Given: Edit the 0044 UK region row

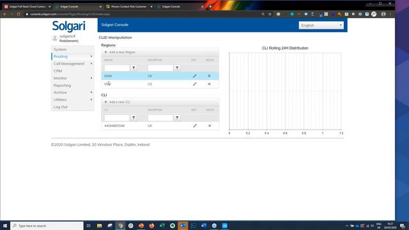Looking at the screenshot, I should pyautogui.click(x=194, y=76).
